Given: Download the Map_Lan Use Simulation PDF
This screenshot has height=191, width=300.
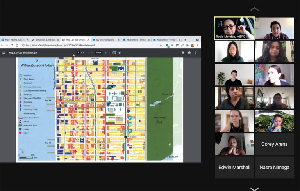Looking at the screenshot, I should pos(183,53).
